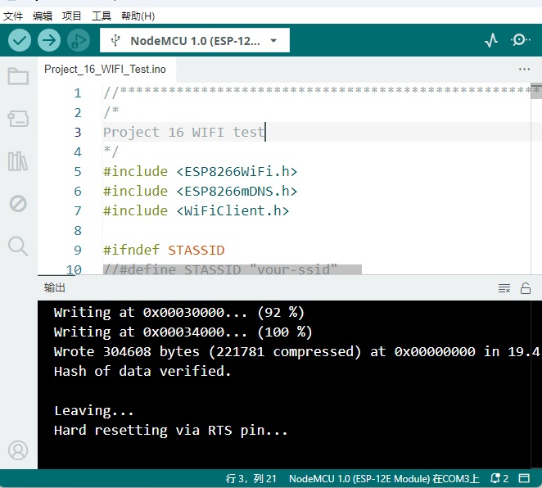This screenshot has width=542, height=488.
Task: Open the Search sidebar magnifier icon
Action: [18, 246]
